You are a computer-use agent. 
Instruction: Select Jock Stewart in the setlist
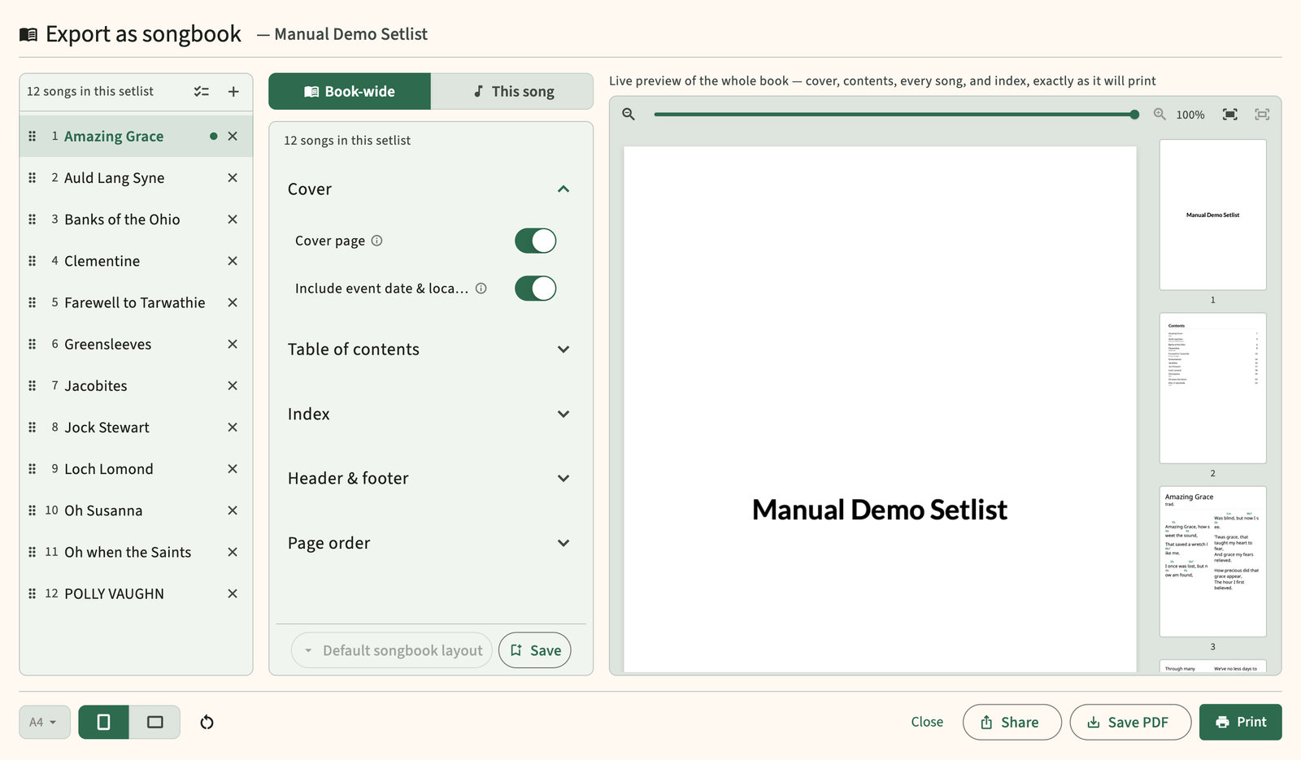tap(107, 428)
